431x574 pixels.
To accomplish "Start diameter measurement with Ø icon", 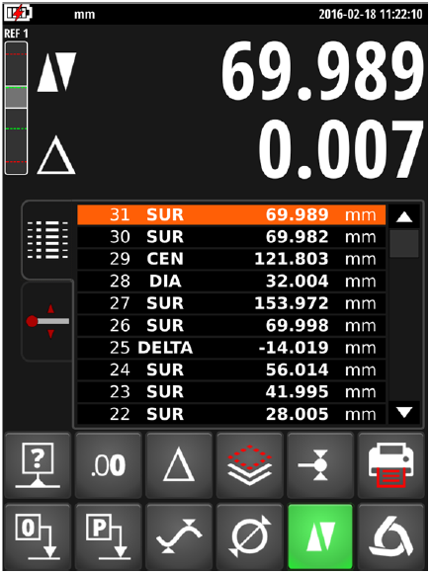I will (249, 536).
